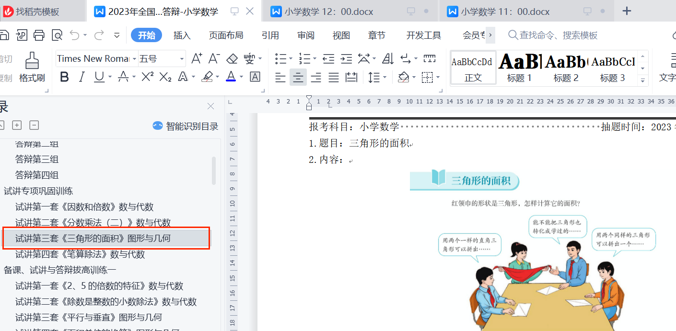Select 试讲第四套《笔算除法》 in the outline
676x331 pixels.
[80, 254]
